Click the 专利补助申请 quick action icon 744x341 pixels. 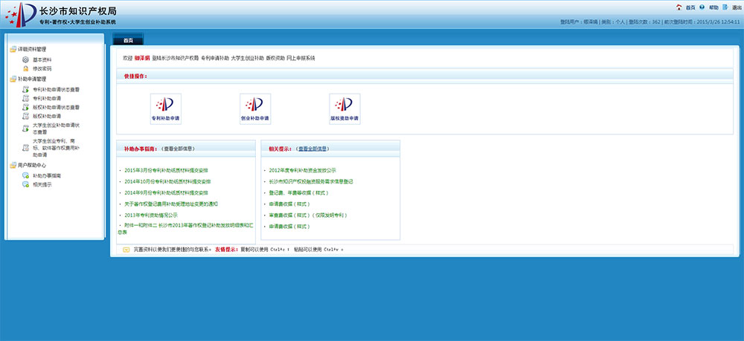point(165,108)
